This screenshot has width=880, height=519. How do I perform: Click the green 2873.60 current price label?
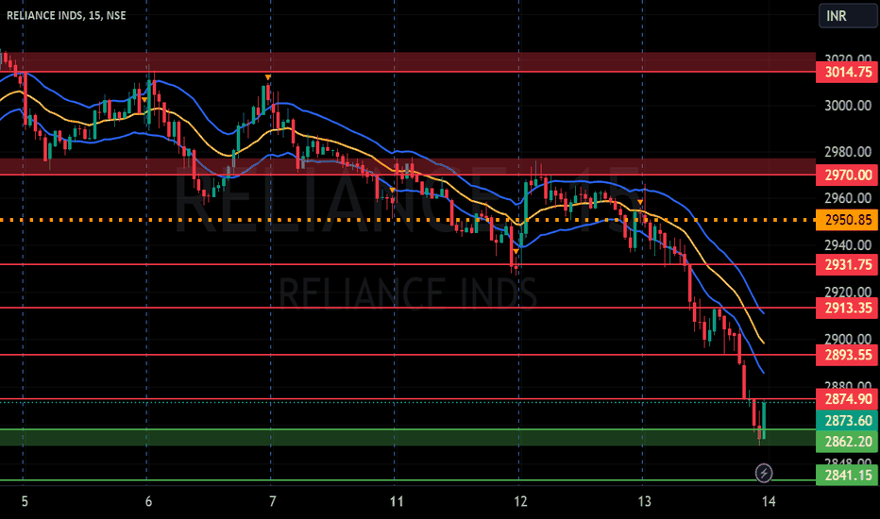click(x=847, y=421)
